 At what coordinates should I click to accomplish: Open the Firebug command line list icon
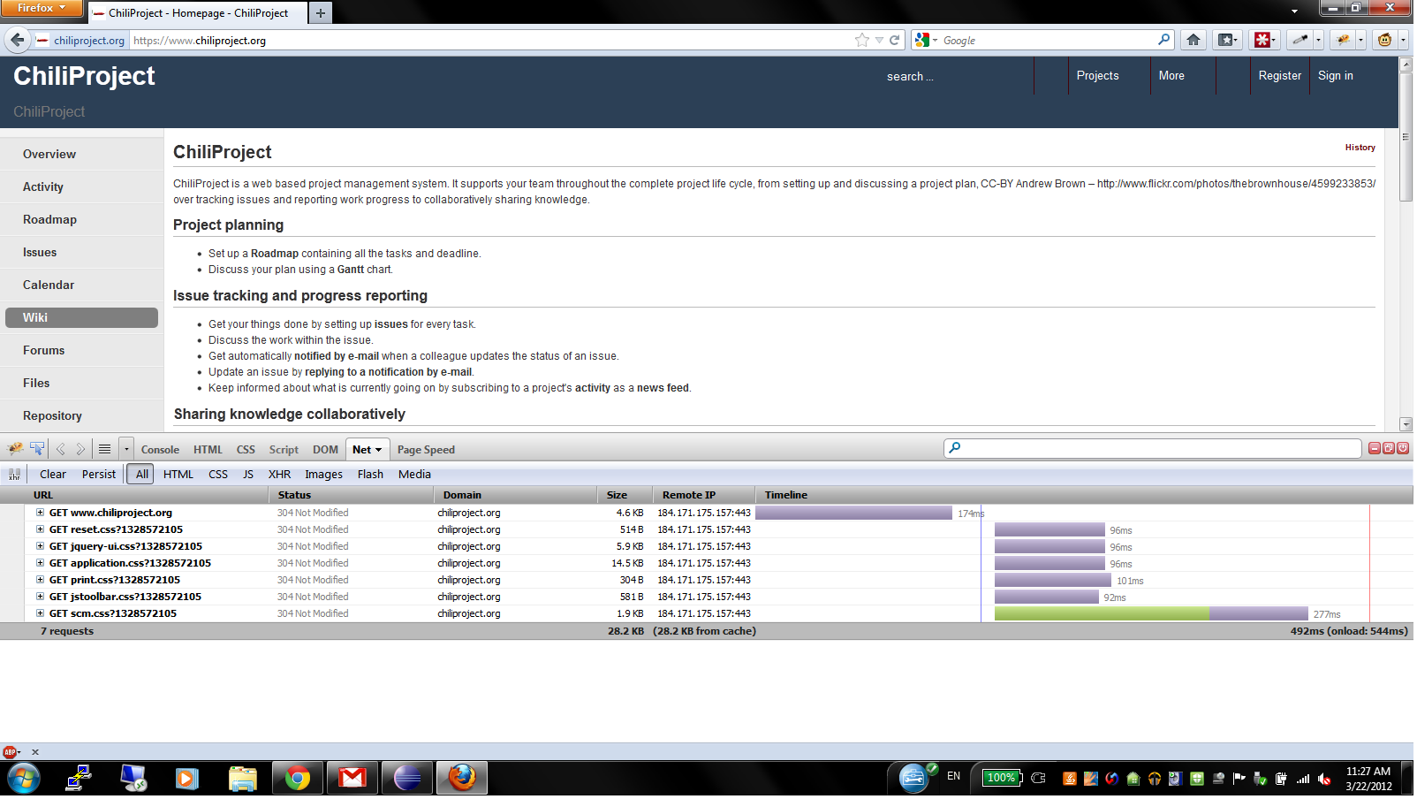[x=104, y=449]
